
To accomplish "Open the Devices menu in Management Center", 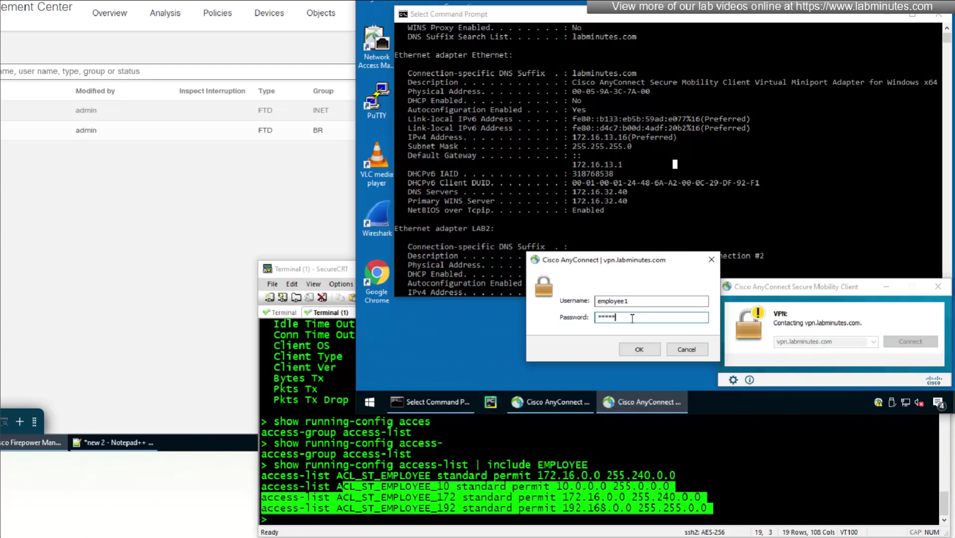I will [269, 13].
